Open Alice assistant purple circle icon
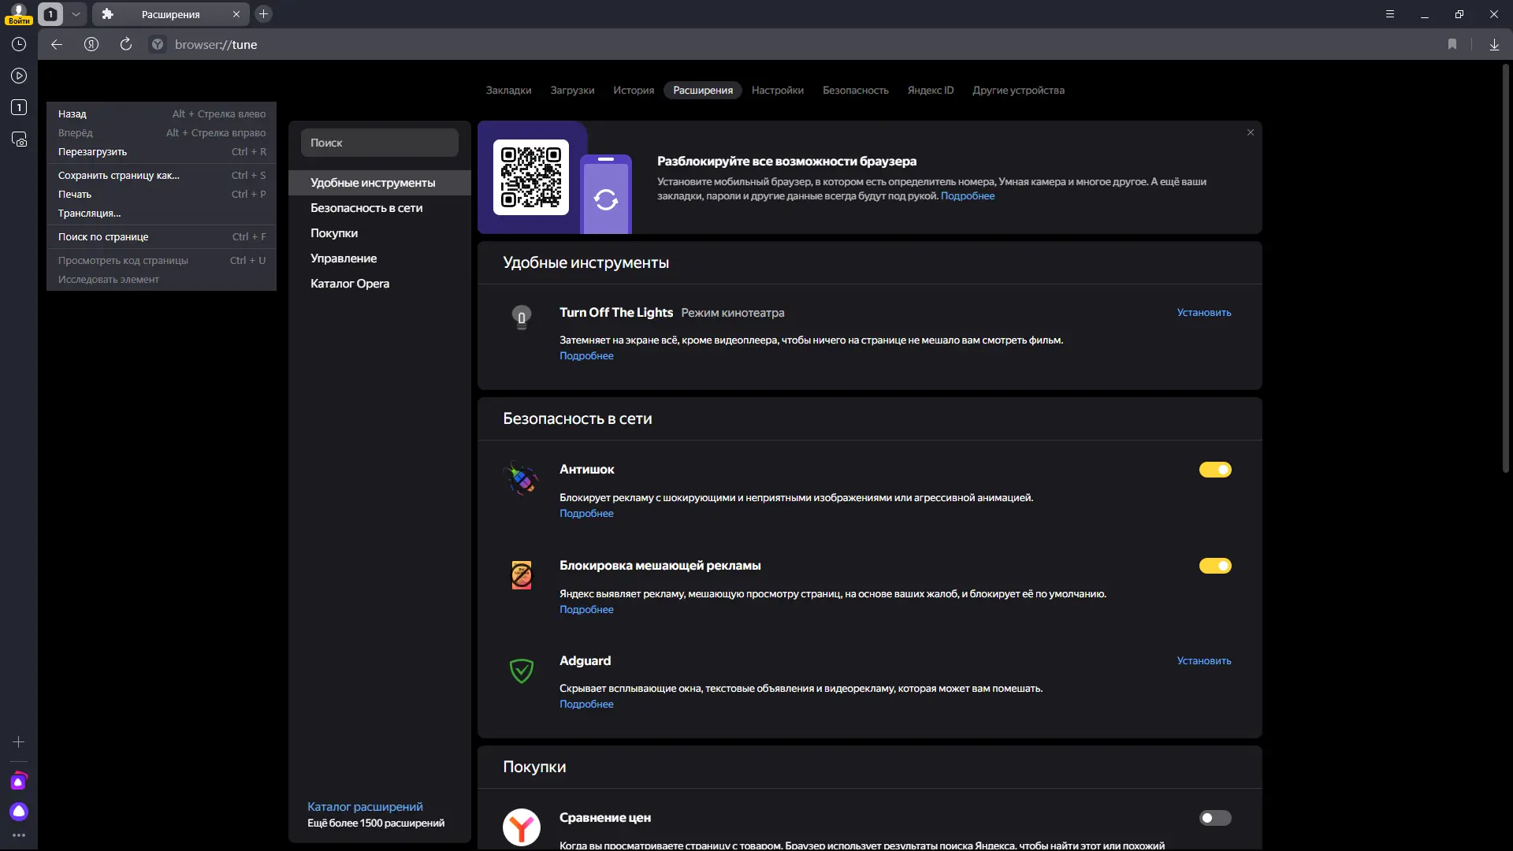Image resolution: width=1513 pixels, height=851 pixels. tap(19, 812)
